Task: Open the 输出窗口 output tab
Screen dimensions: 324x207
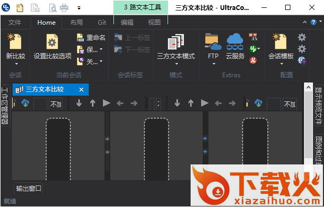Action: click(28, 189)
